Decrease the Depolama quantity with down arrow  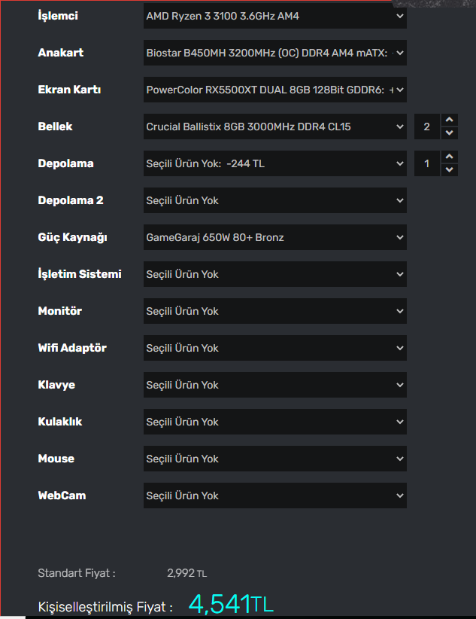[449, 170]
